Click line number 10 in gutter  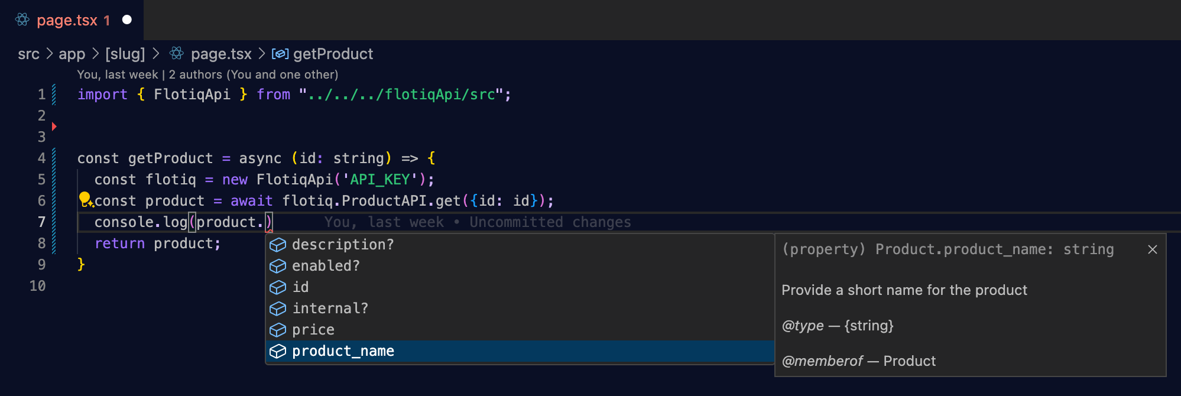[x=37, y=286]
